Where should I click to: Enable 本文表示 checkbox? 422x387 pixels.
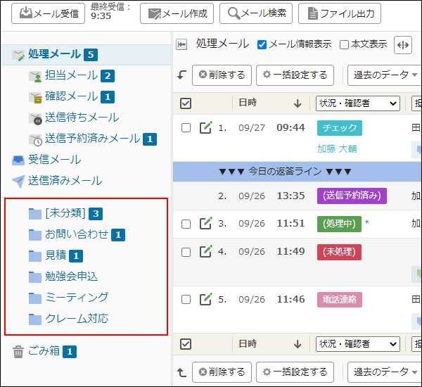tap(344, 45)
